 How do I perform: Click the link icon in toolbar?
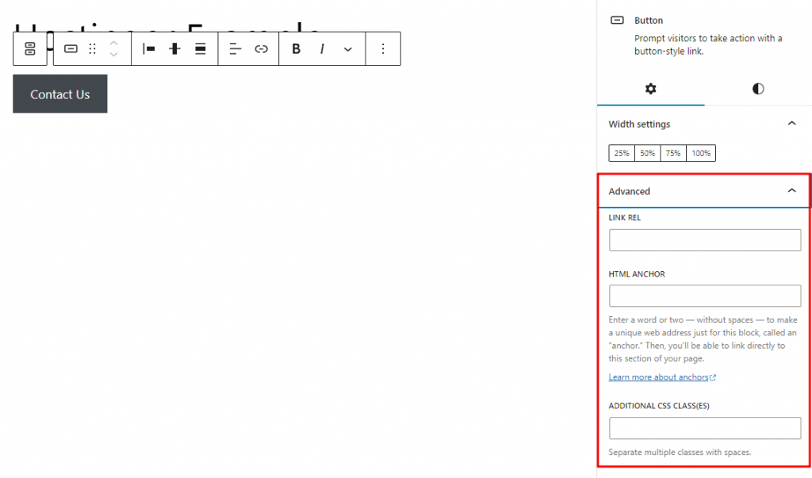click(x=261, y=48)
